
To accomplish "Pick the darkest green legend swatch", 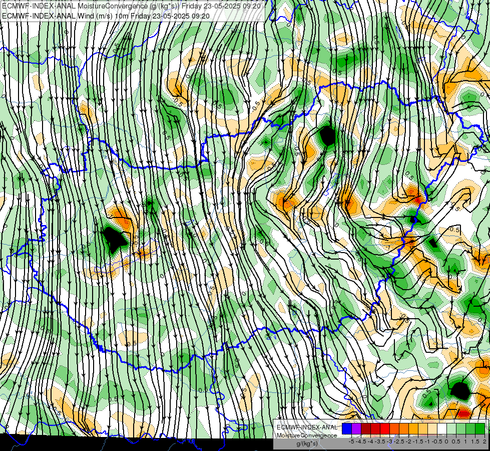I will pos(480,429).
